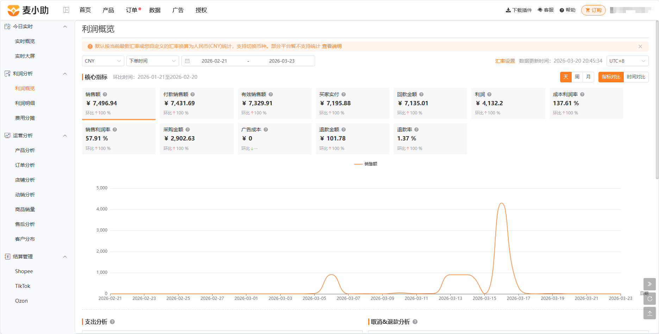Image resolution: width=659 pixels, height=334 pixels.
Task: Switch chart granularity to 周
Action: point(577,77)
